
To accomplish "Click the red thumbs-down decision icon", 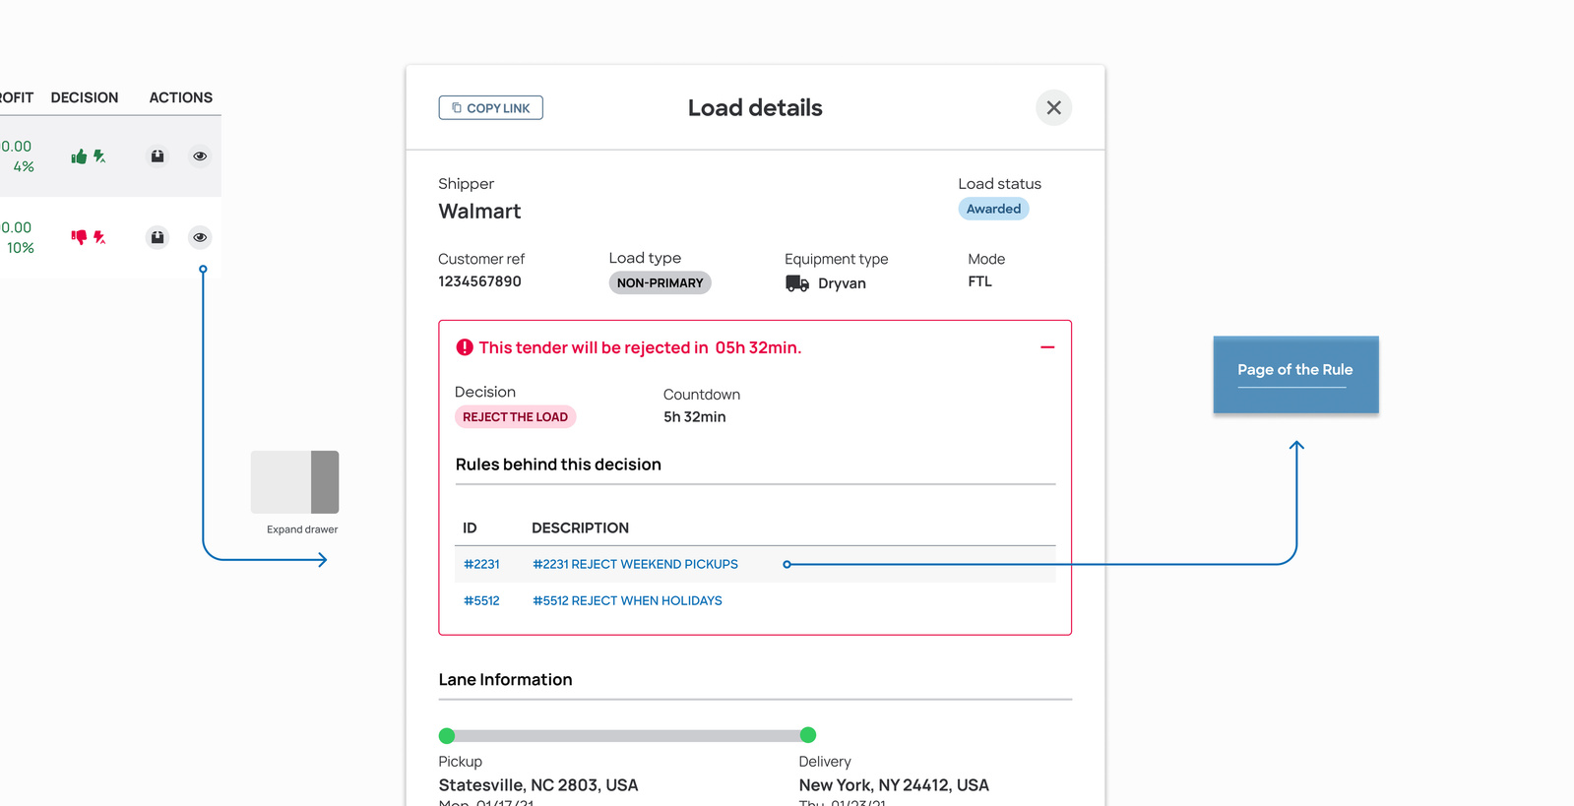I will [79, 237].
